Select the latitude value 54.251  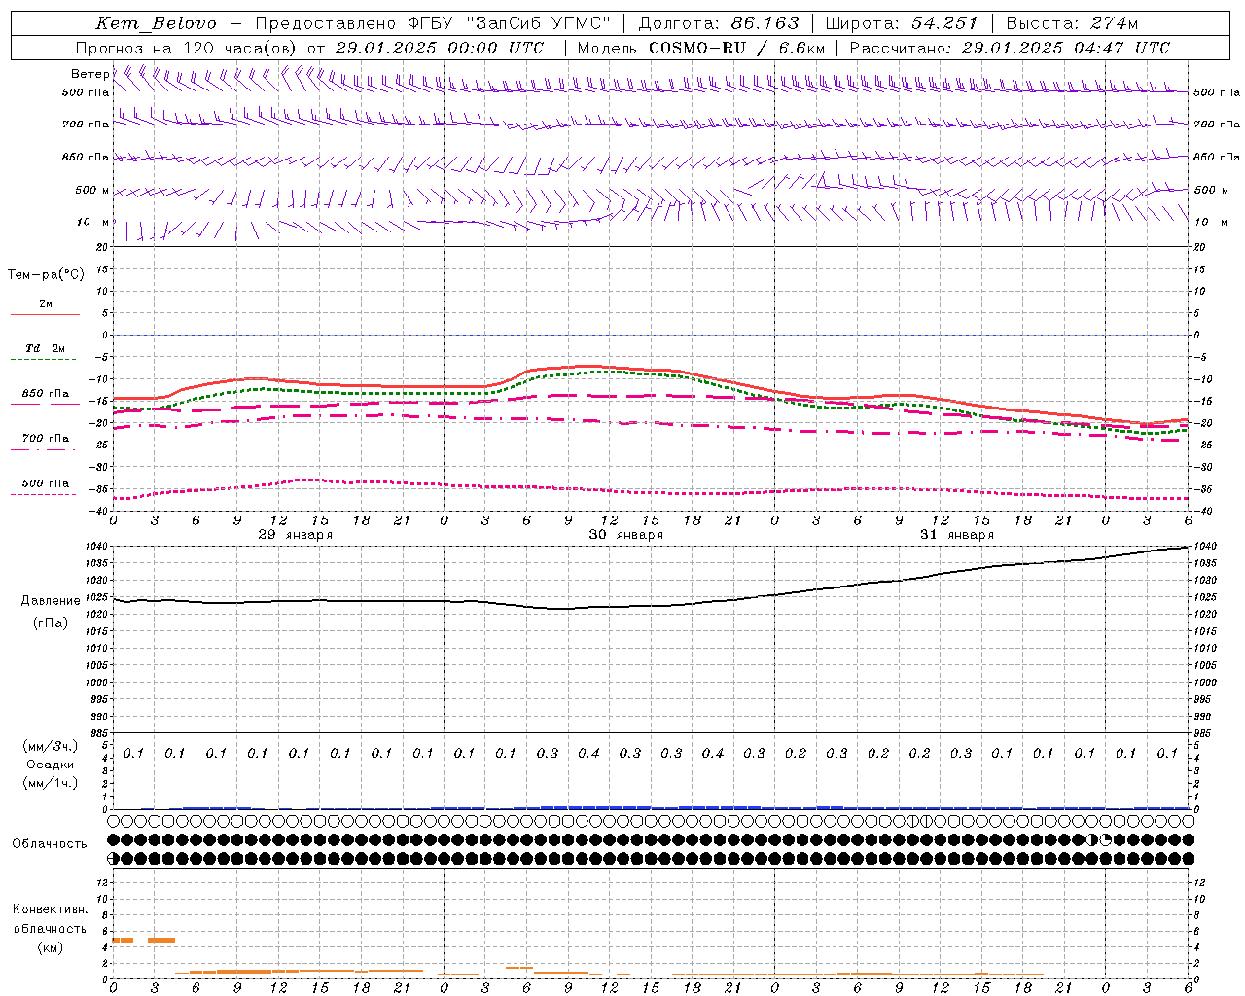943,23
